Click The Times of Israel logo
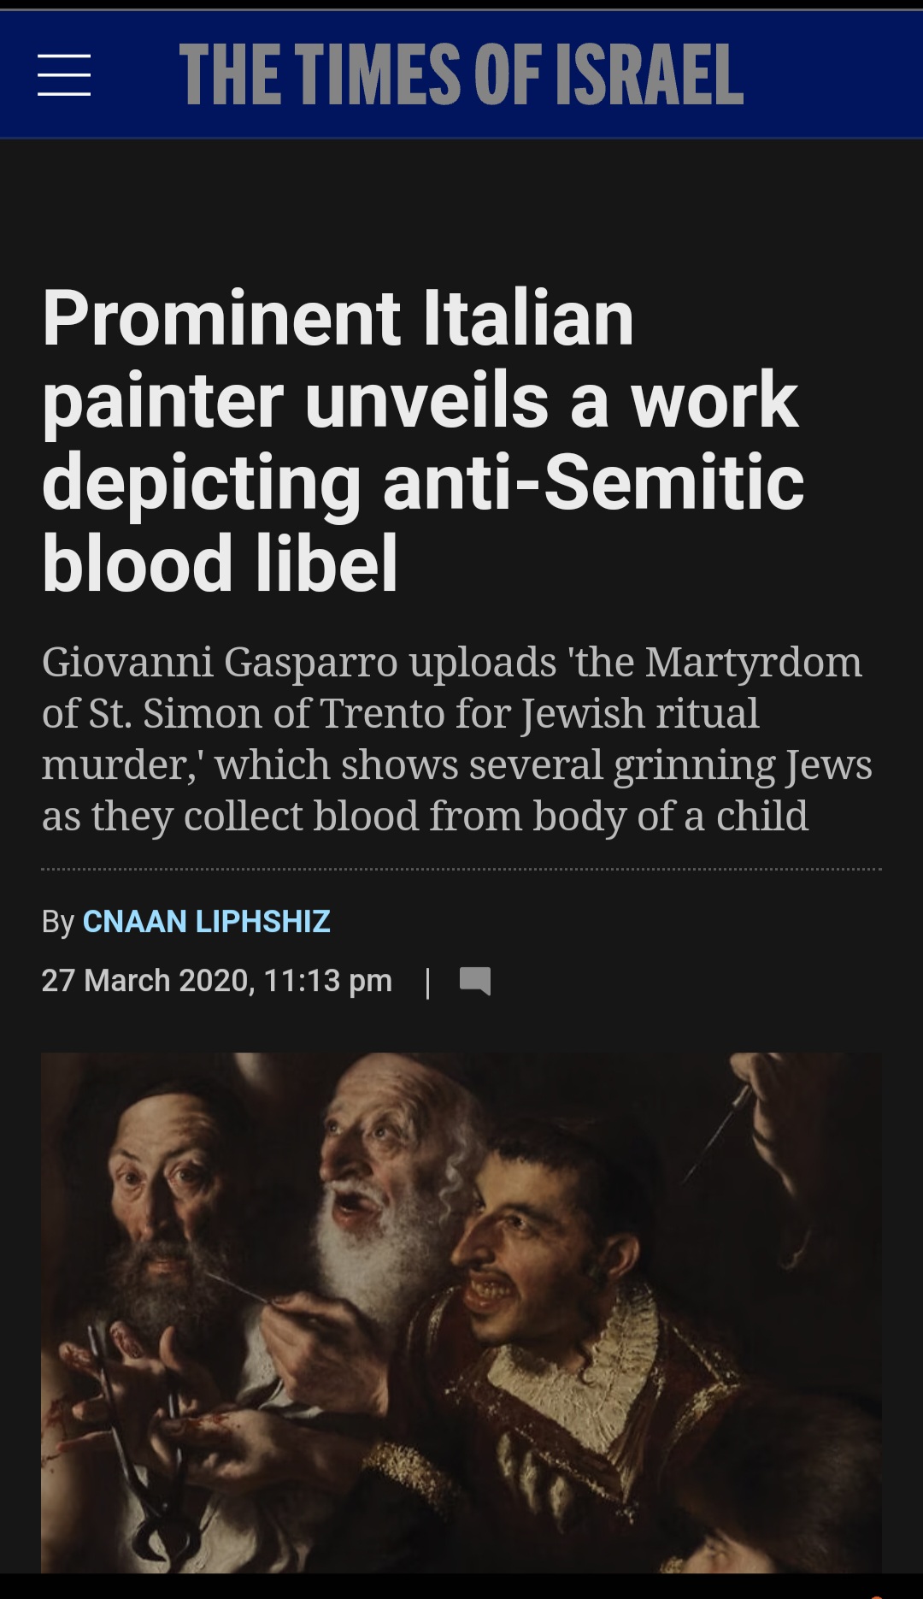 pos(461,75)
